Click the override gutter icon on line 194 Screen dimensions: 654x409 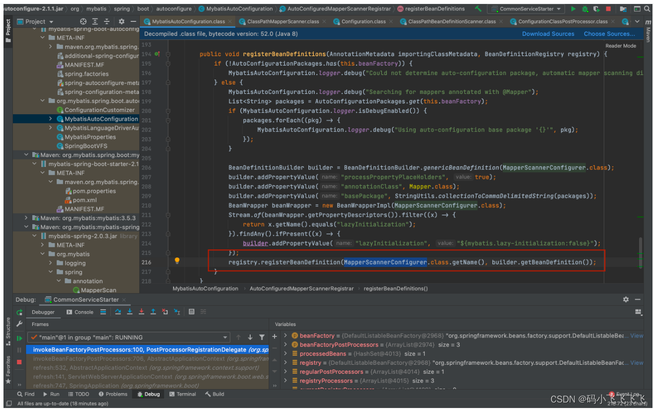[x=157, y=54]
